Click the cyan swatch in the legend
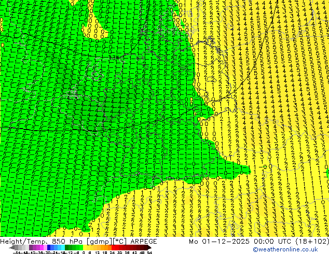Viewport: 329px width, 254px height. tap(63, 247)
